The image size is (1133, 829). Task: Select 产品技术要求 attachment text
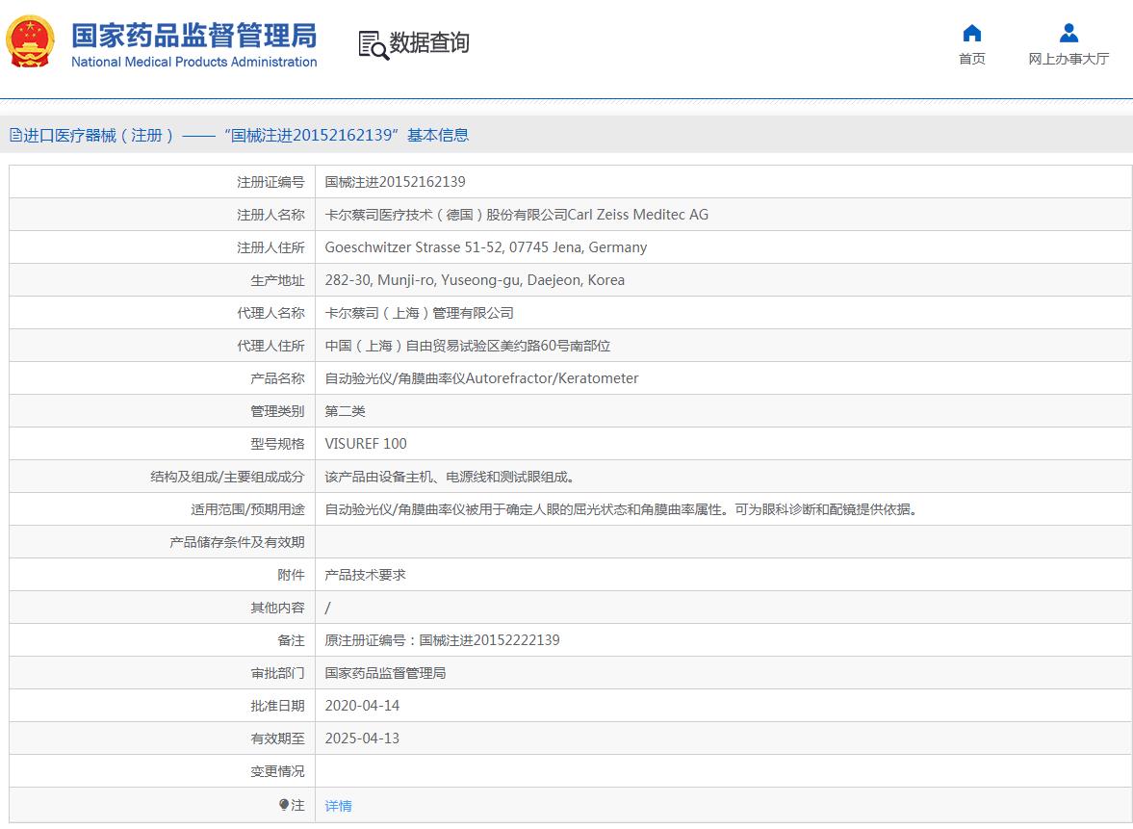coord(365,575)
